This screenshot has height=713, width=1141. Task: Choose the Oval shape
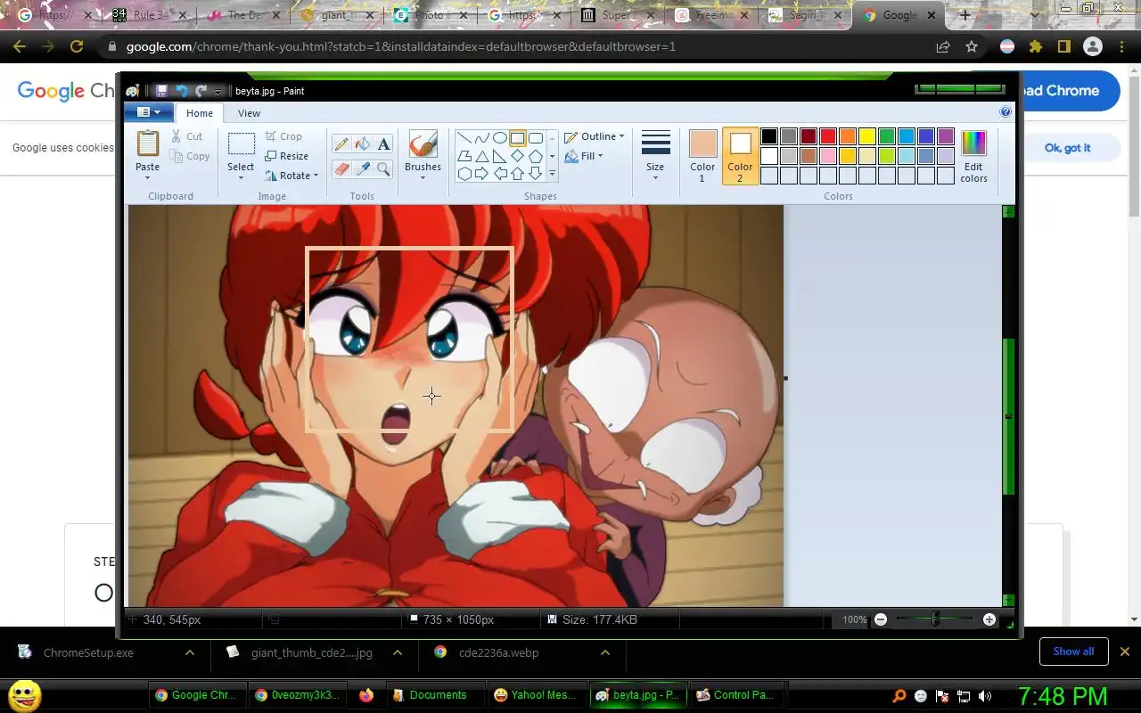(500, 138)
